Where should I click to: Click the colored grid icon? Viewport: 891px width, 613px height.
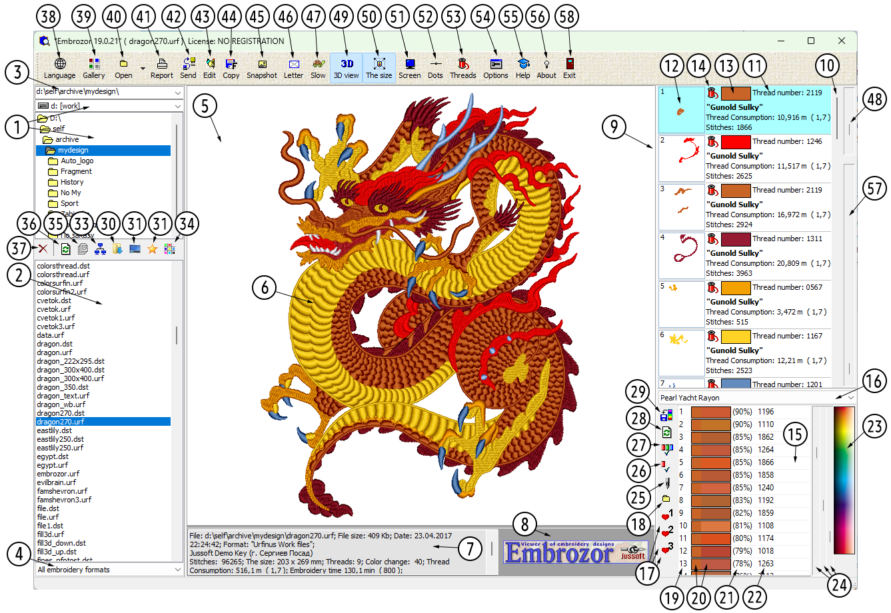click(x=169, y=249)
